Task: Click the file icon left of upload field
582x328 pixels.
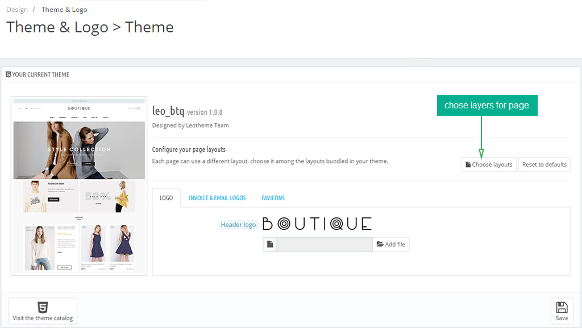Action: click(270, 245)
